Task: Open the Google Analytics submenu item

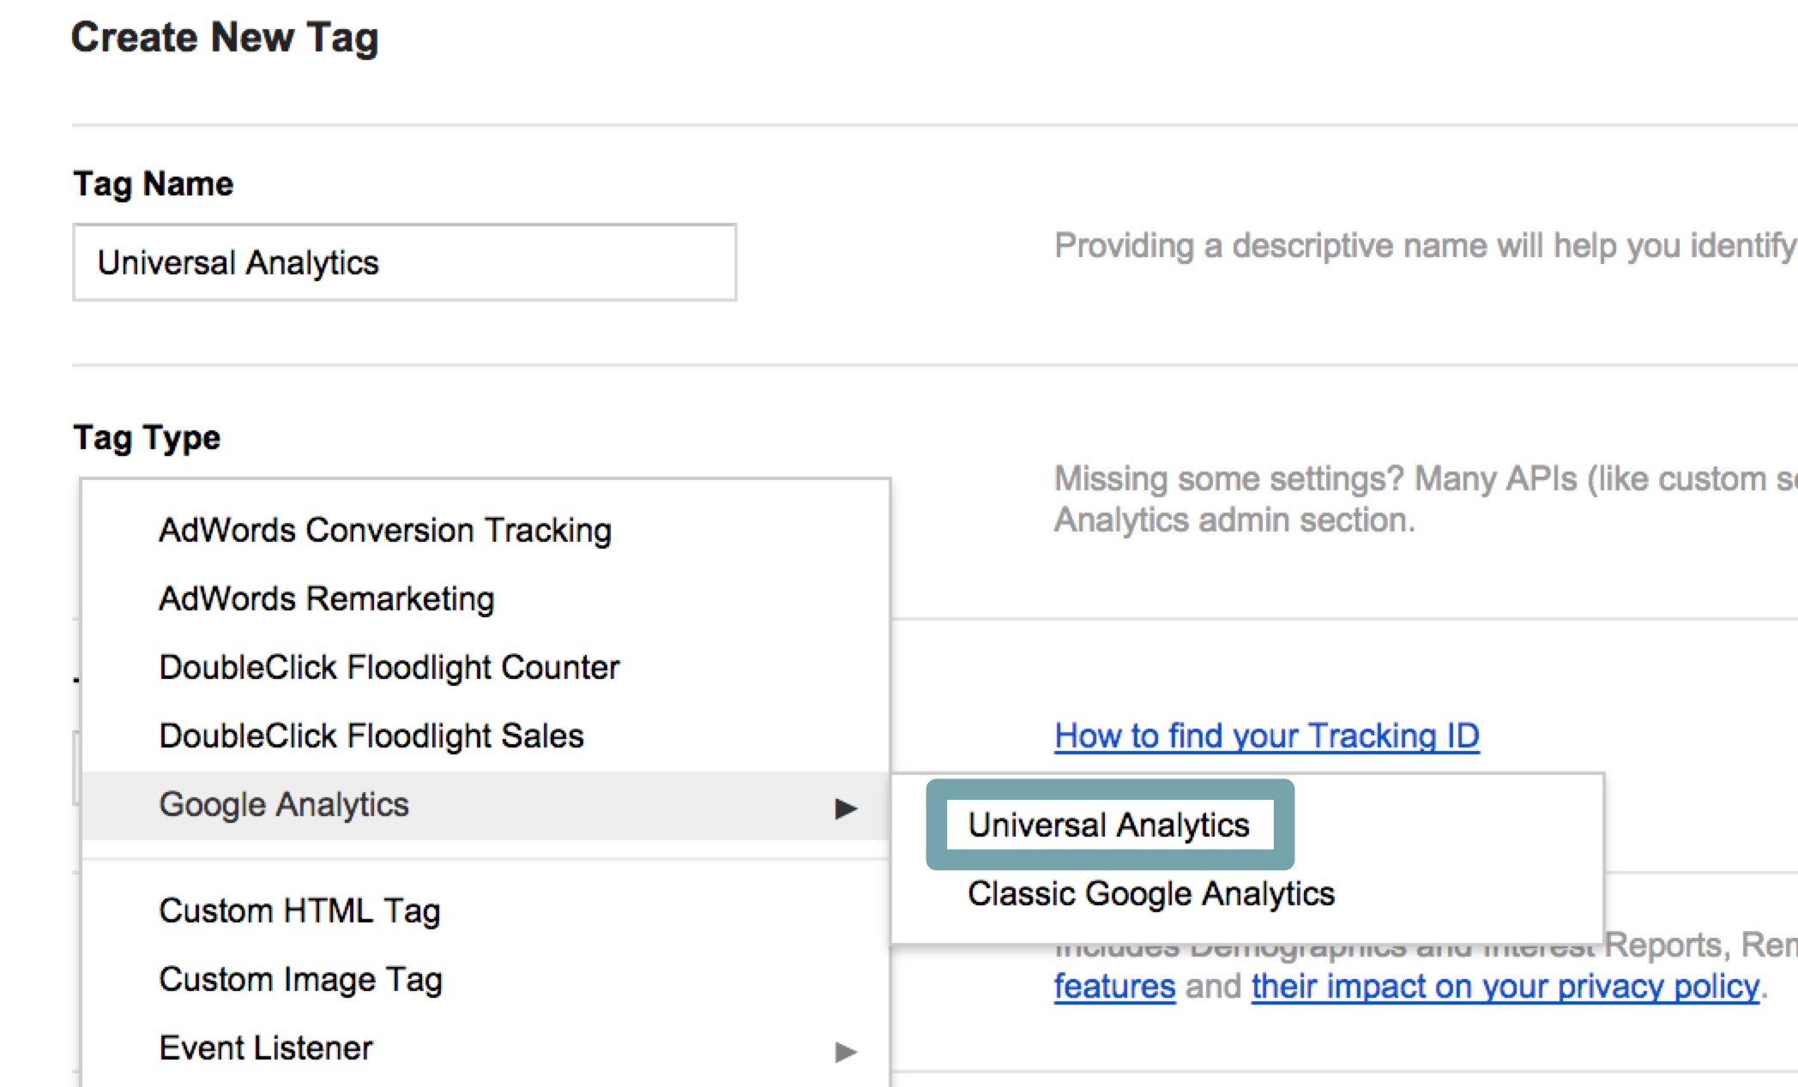Action: point(486,805)
